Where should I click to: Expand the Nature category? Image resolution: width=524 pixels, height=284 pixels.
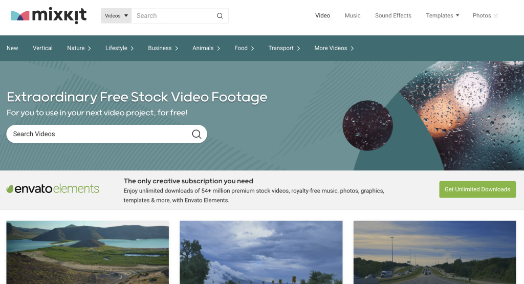click(x=79, y=48)
